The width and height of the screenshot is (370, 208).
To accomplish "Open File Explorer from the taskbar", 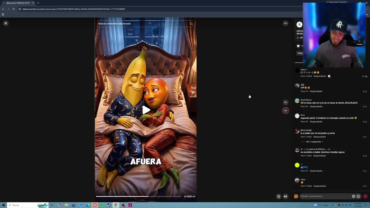I will (x=66, y=205).
